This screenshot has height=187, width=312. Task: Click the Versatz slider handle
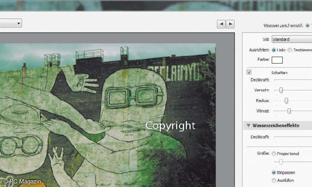[x=281, y=90]
